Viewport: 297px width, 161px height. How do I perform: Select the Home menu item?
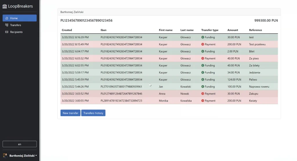point(19,18)
